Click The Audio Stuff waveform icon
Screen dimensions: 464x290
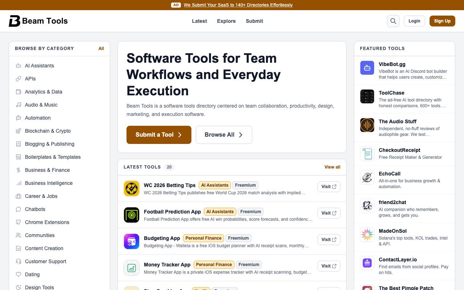(x=367, y=125)
